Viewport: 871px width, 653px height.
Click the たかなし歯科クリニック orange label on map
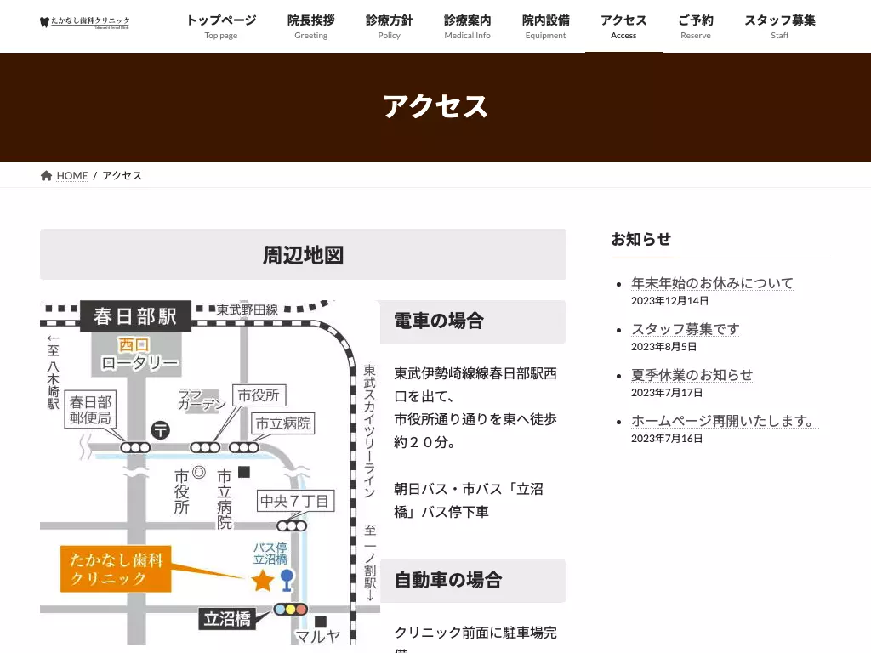[x=116, y=569]
